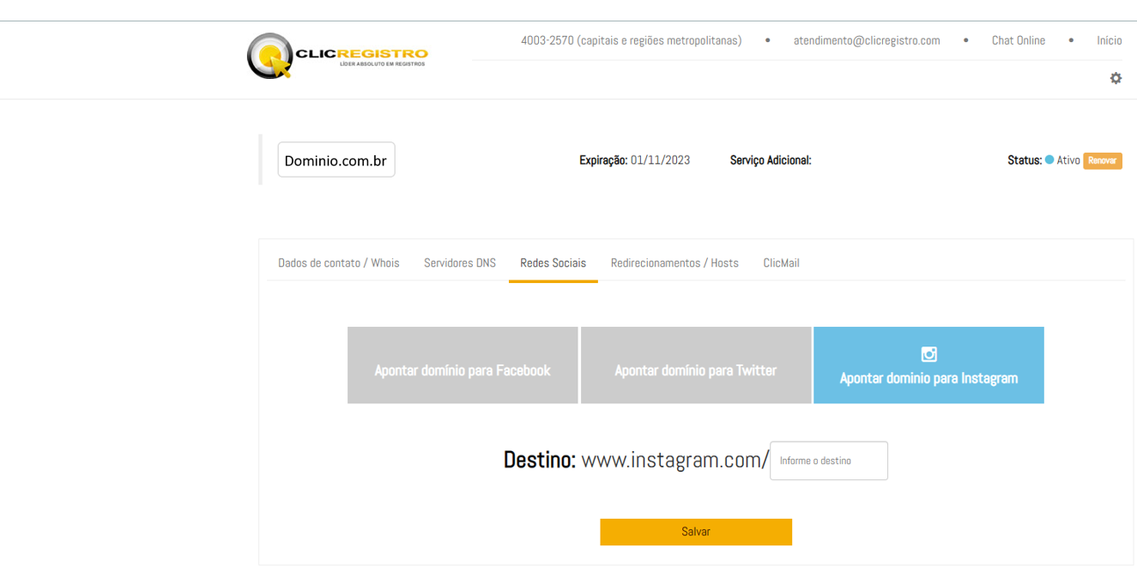Viewport: 1137px width, 566px height.
Task: Click the ClicRegistro logo
Action: click(336, 57)
